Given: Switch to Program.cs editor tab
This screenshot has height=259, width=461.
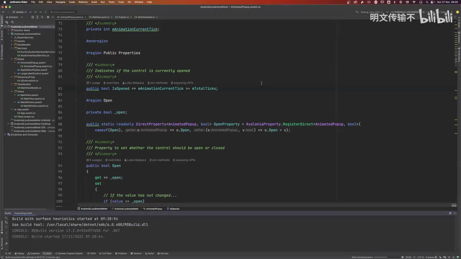Looking at the screenshot, I should coord(123,17).
